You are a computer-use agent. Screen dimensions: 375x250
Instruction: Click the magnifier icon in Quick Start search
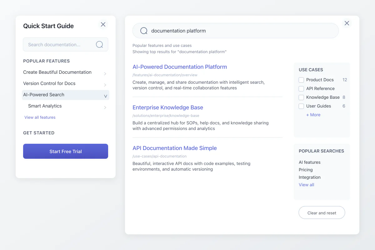[x=99, y=44]
